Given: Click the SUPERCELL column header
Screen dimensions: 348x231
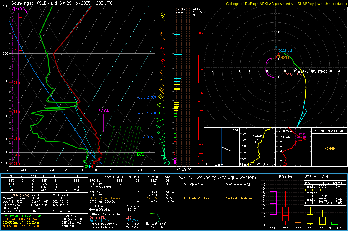Looking at the screenshot, I should tap(196, 185).
